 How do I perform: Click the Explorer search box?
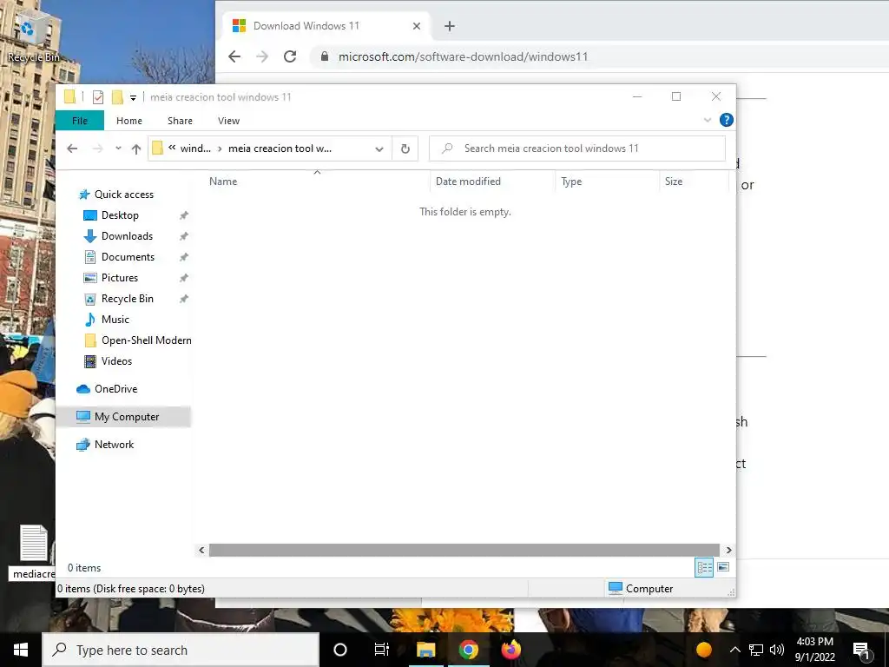[x=577, y=149]
